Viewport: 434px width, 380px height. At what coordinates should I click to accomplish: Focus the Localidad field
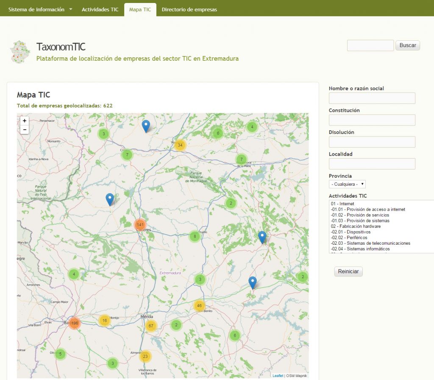point(372,164)
